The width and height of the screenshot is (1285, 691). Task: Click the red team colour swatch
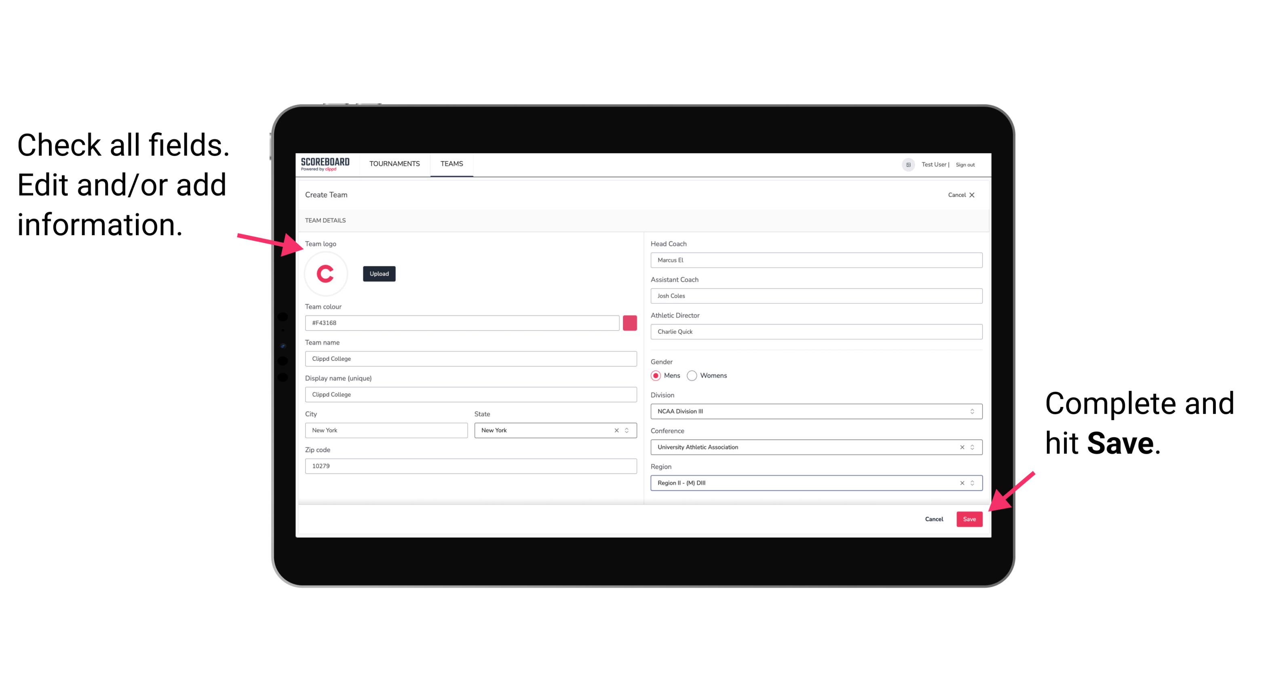coord(630,322)
